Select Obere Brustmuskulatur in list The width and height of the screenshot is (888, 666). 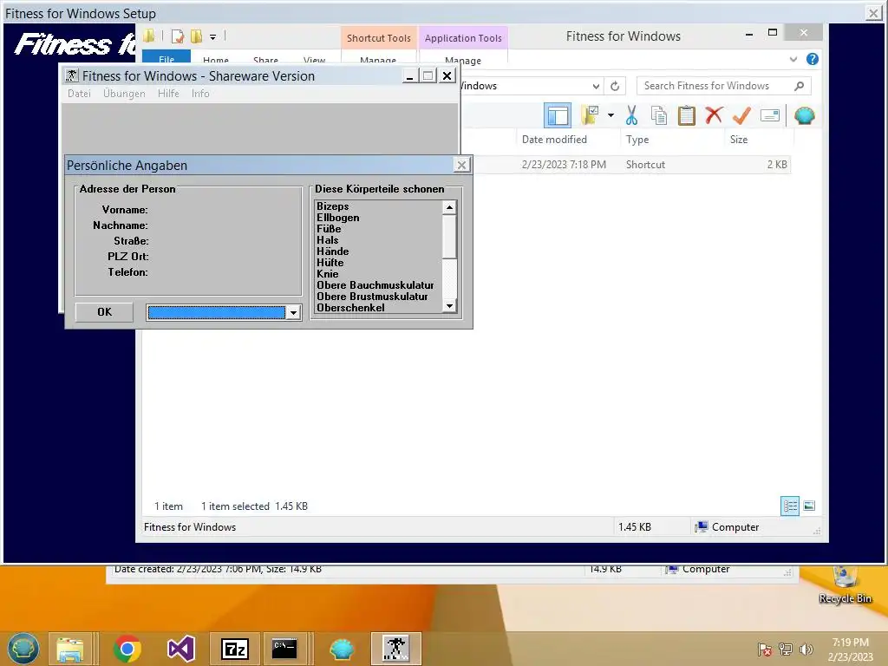372,297
